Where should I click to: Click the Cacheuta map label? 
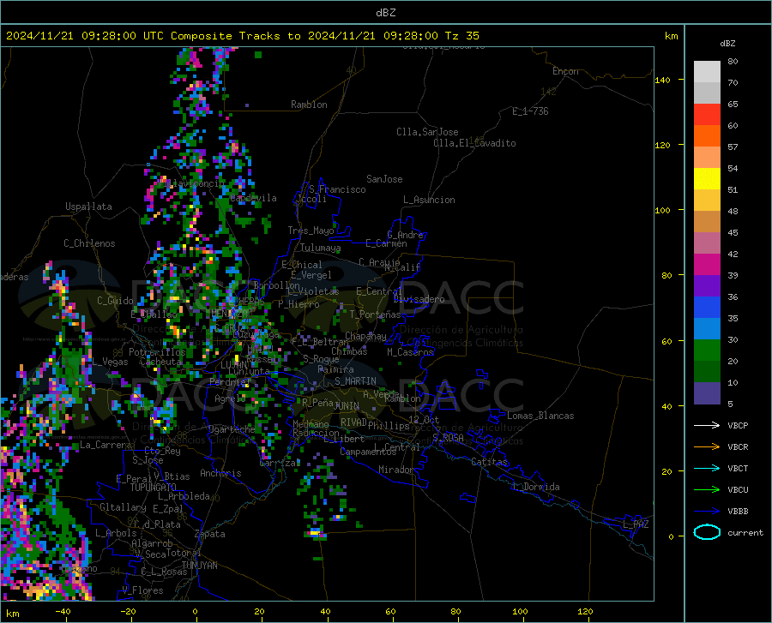click(x=161, y=362)
